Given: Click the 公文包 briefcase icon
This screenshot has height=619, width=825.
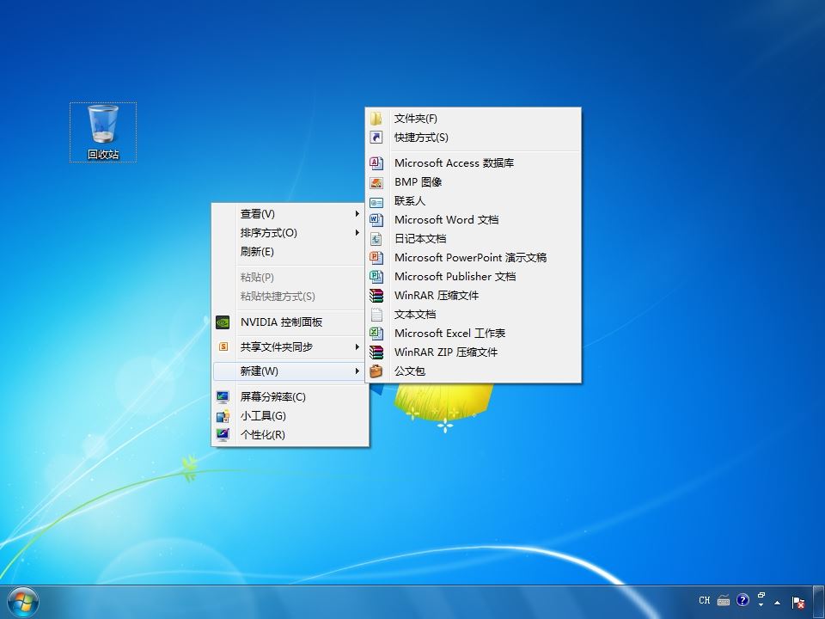Looking at the screenshot, I should pyautogui.click(x=376, y=371).
